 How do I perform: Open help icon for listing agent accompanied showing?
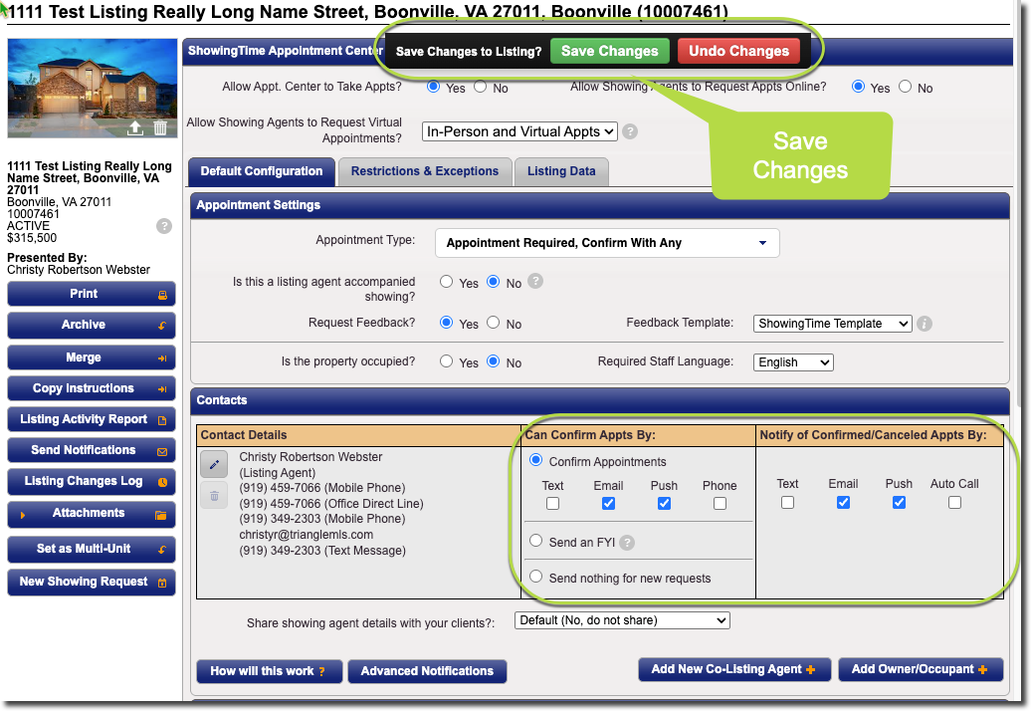535,282
